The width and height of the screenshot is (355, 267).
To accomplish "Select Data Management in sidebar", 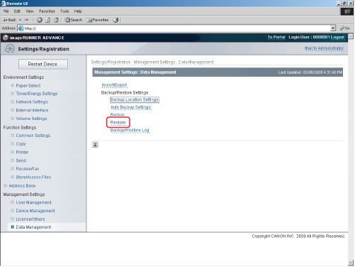I will click(x=33, y=227).
